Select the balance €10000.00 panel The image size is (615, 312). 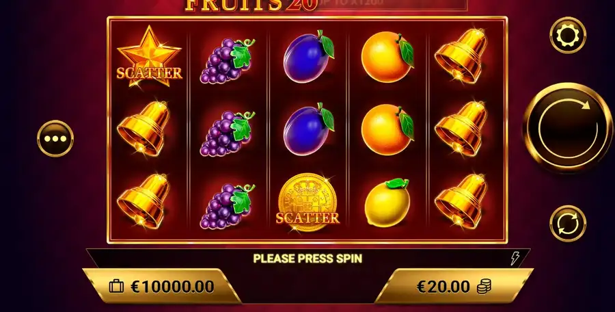161,287
